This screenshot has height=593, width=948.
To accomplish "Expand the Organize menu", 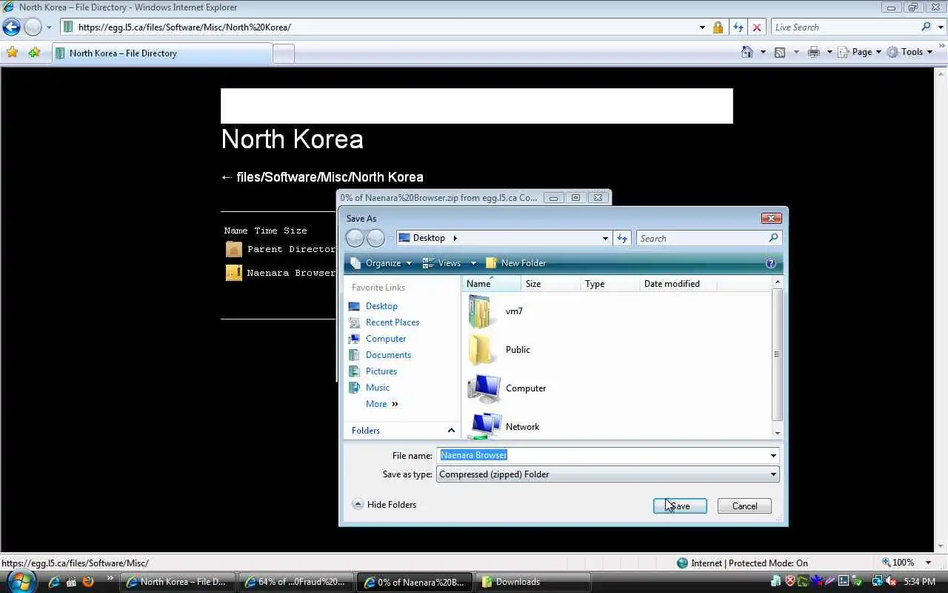I will coord(381,263).
